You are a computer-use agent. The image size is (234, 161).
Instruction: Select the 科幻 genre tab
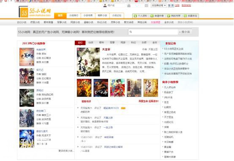tap(133, 43)
